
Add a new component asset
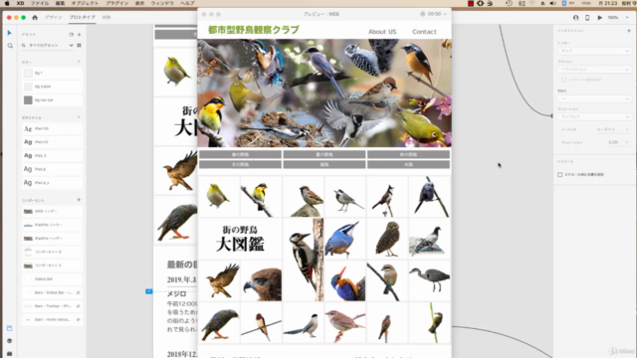pos(79,200)
